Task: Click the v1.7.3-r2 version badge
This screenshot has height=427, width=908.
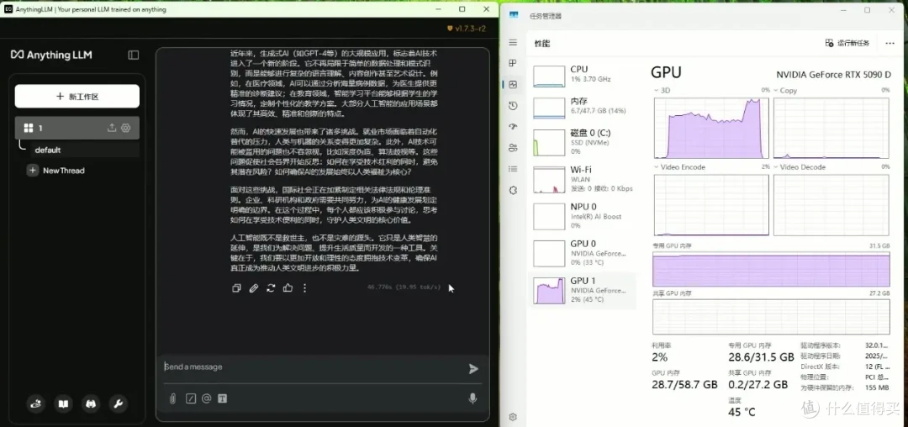Action: point(466,28)
